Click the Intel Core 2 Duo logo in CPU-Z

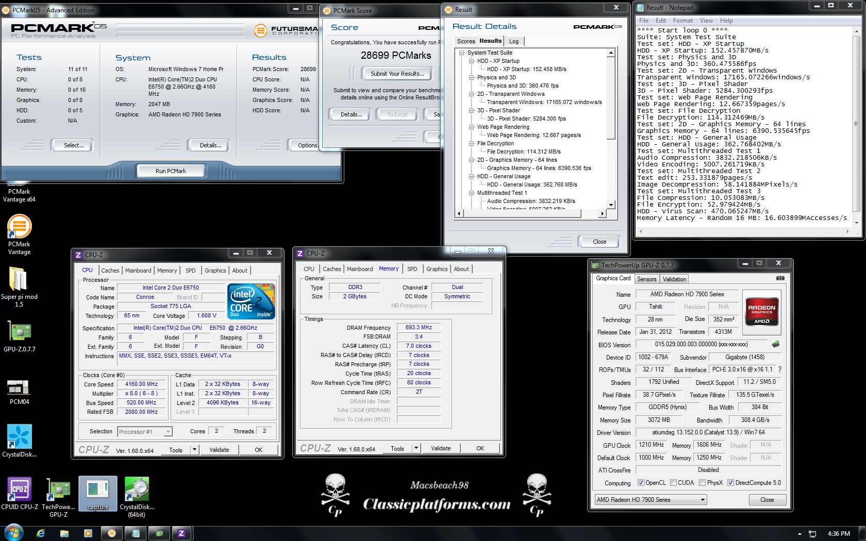click(252, 301)
